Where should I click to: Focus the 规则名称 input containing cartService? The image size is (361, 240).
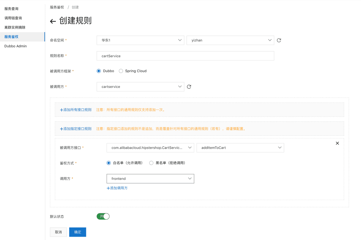(185, 56)
